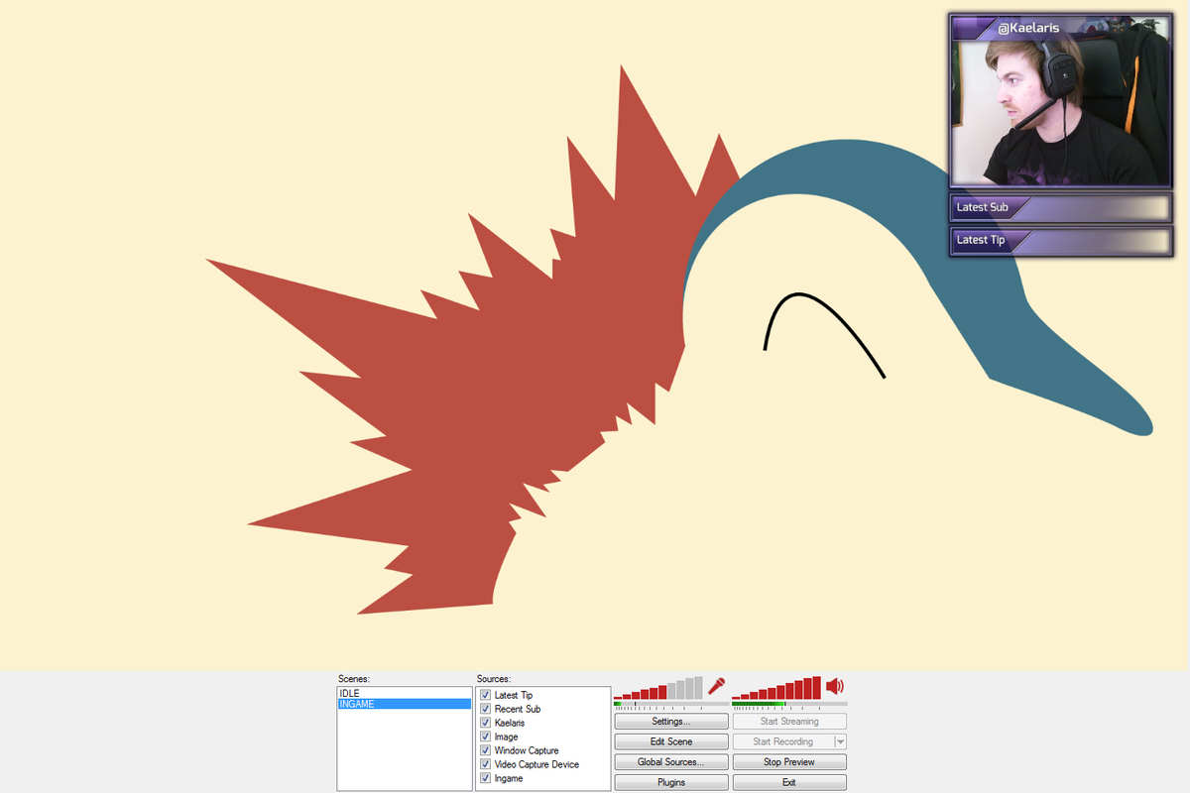Screen dimensions: 1190x793
Task: Toggle the Image source checkbox
Action: click(x=486, y=736)
